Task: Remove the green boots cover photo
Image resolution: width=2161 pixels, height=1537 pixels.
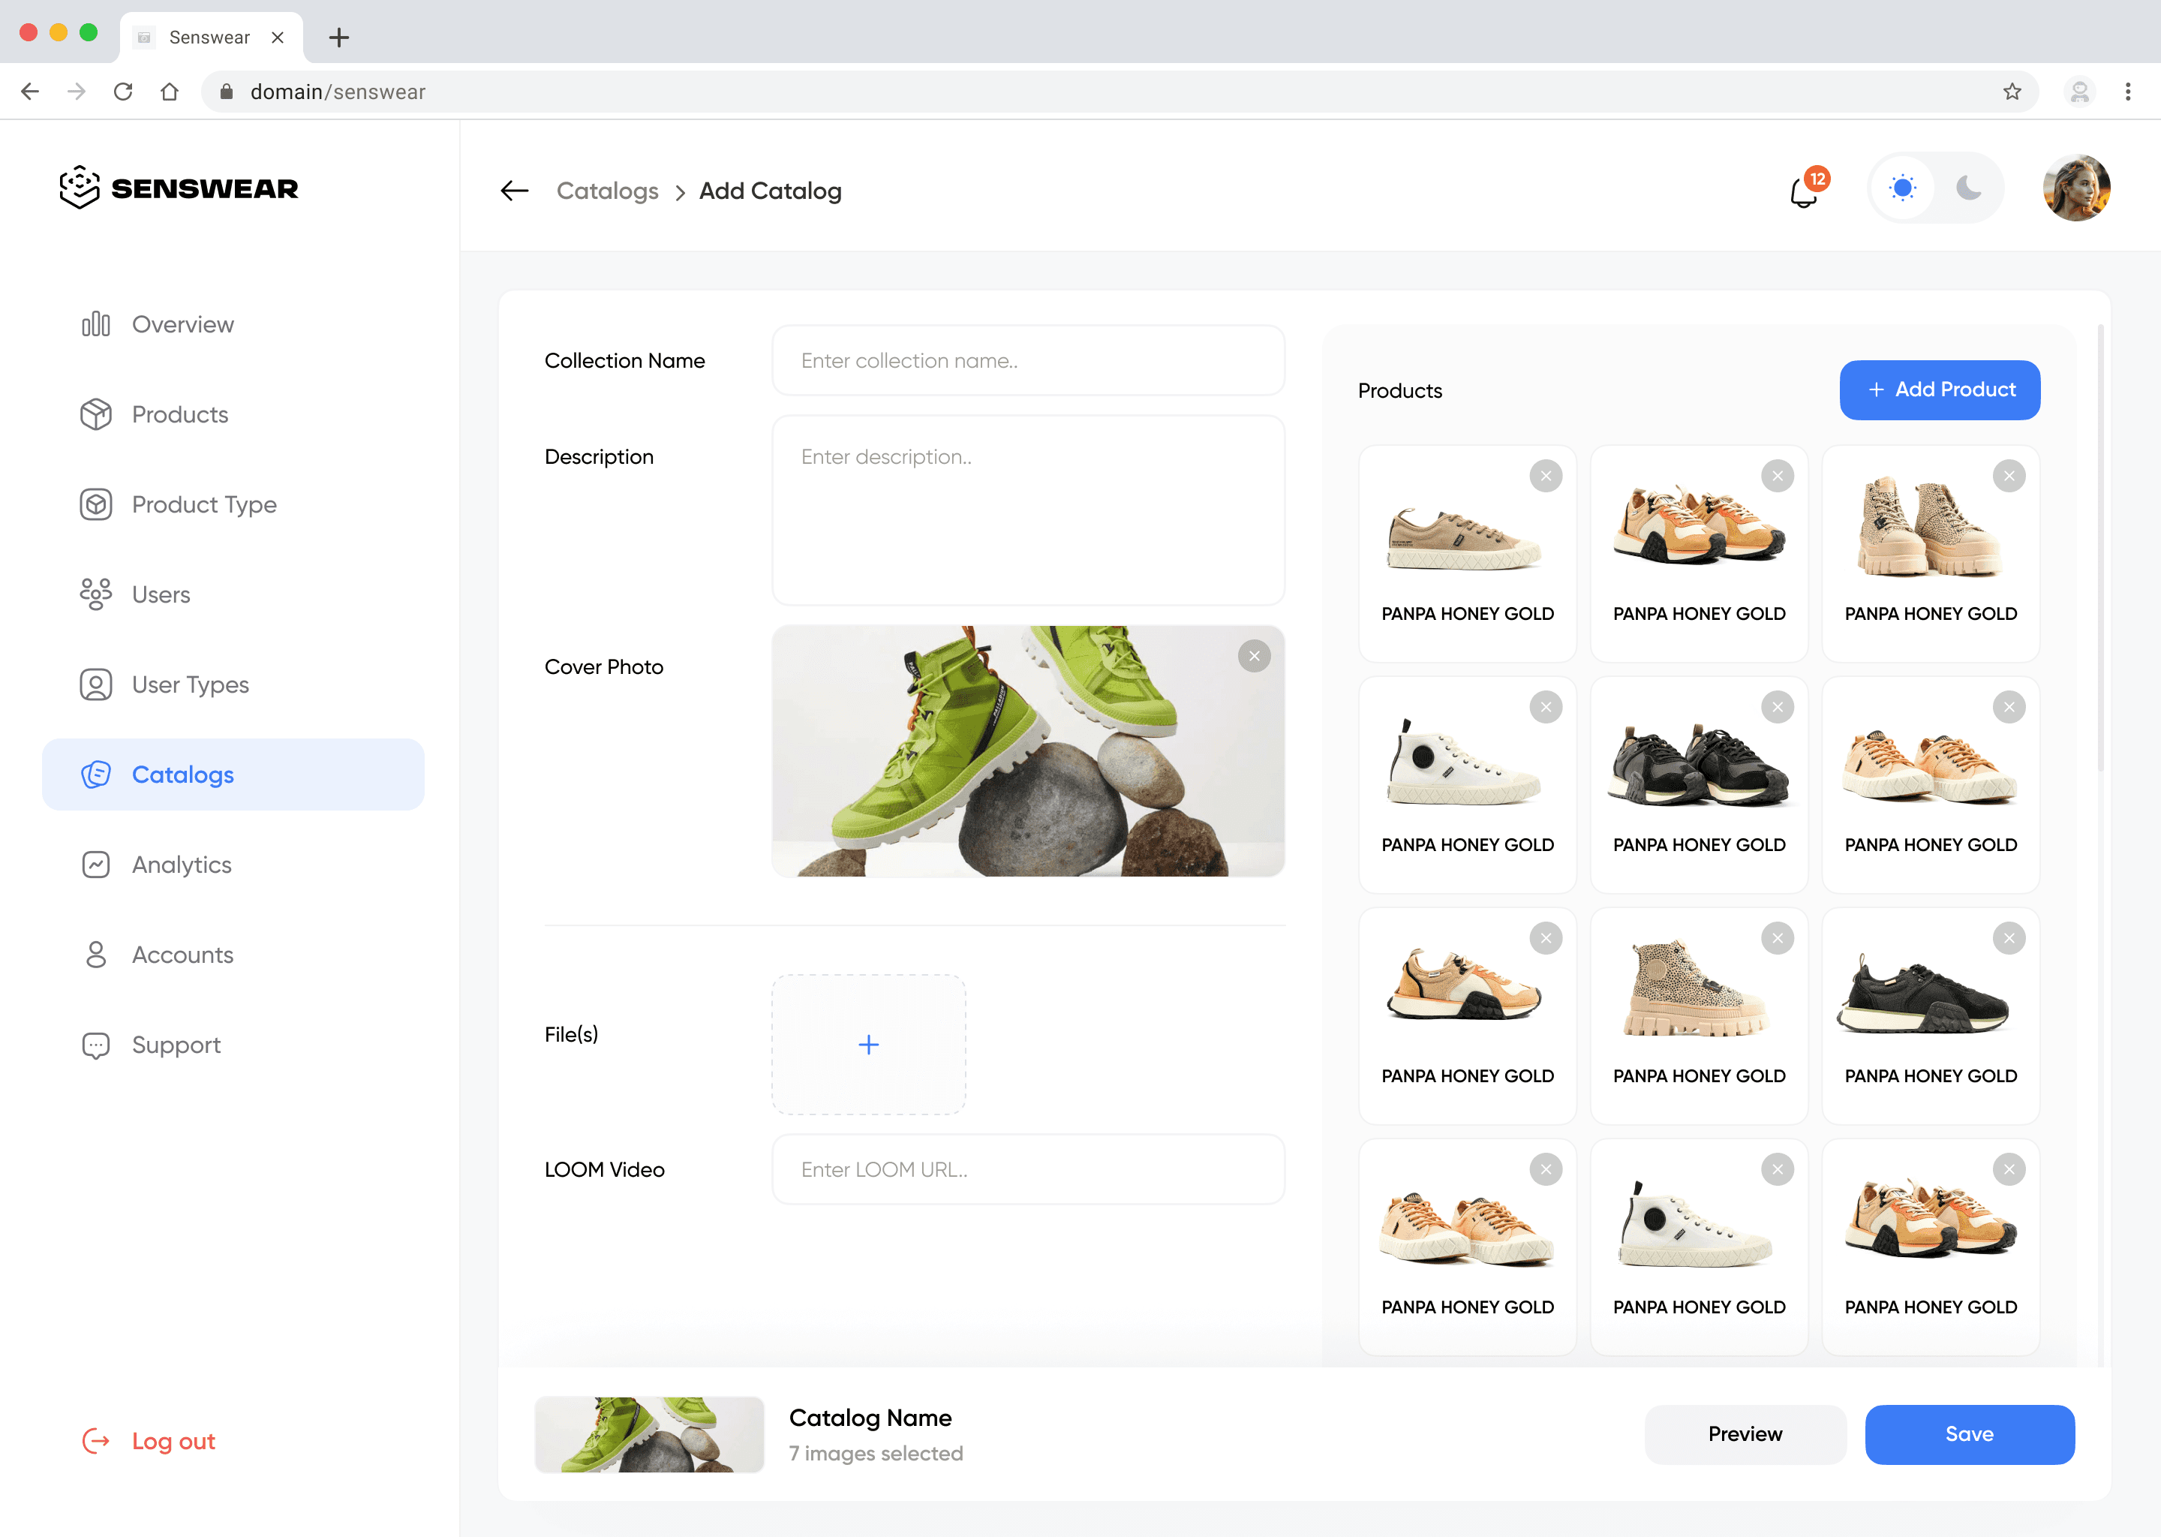Action: tap(1255, 656)
